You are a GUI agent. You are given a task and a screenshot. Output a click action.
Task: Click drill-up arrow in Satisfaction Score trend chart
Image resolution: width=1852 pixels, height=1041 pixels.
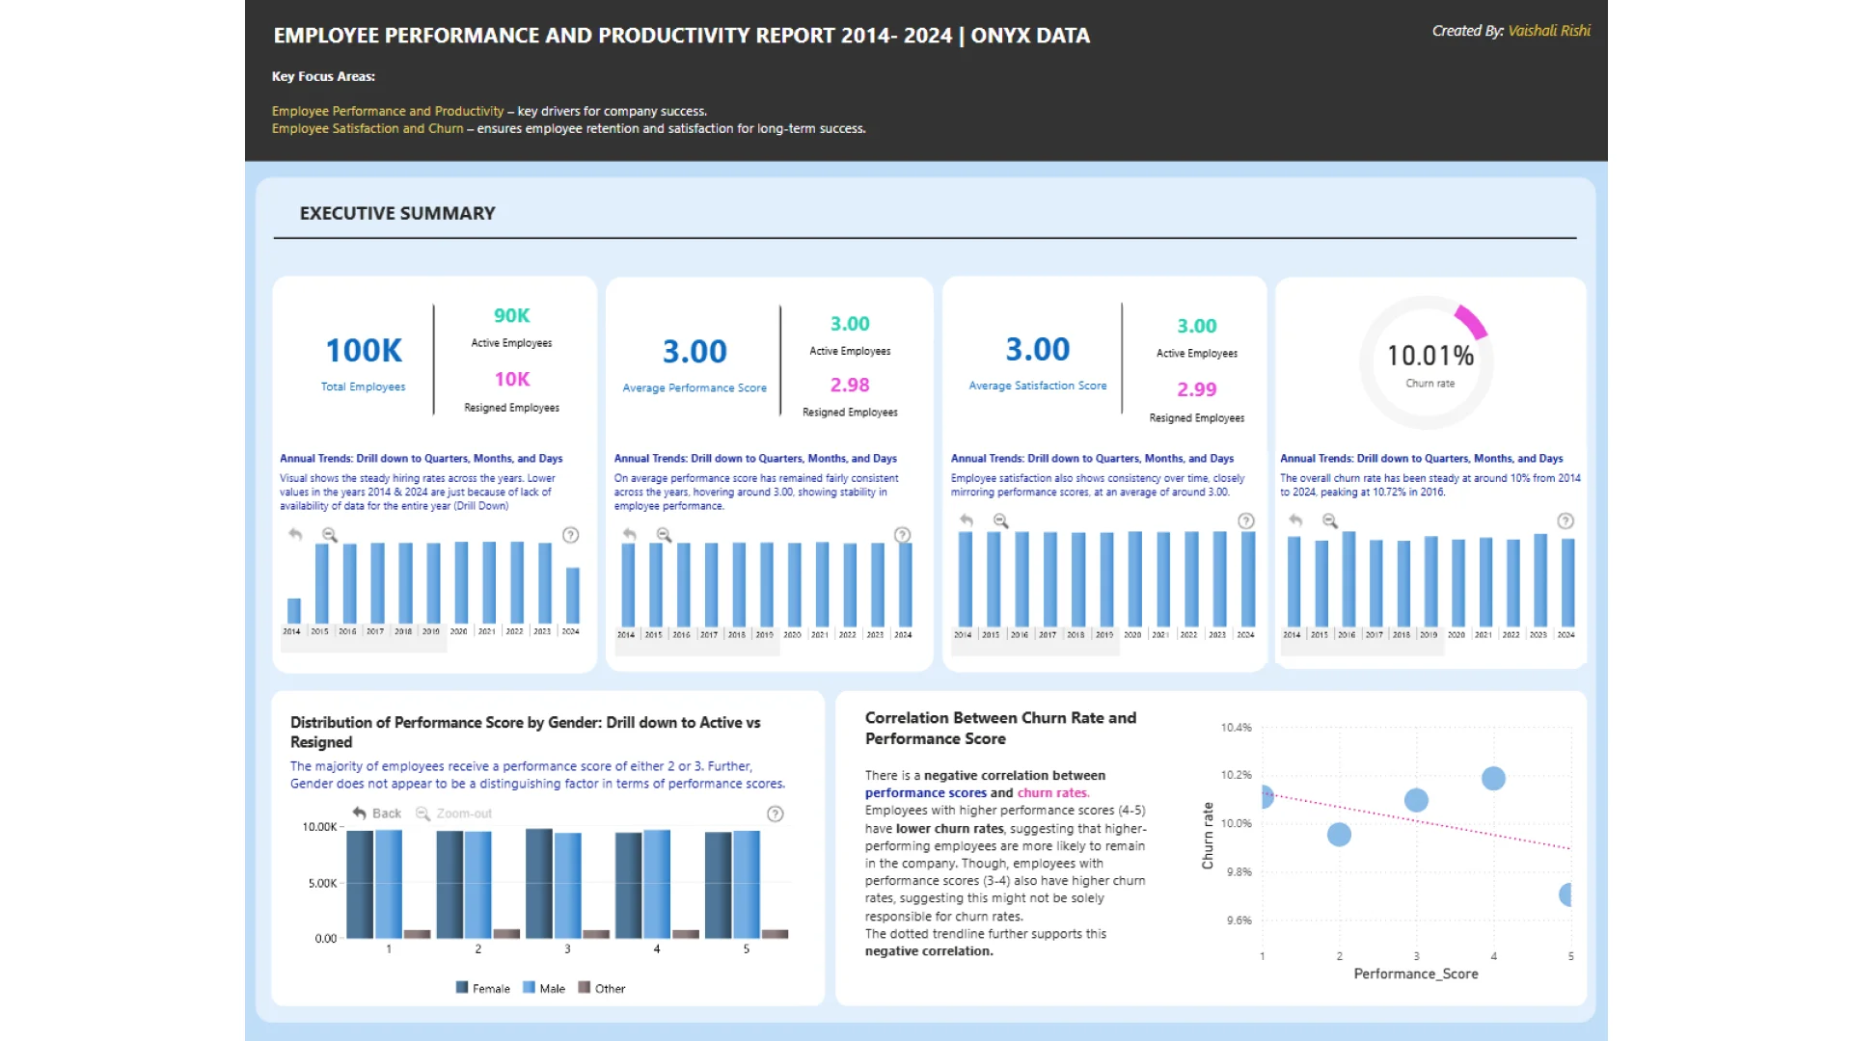pyautogui.click(x=967, y=520)
